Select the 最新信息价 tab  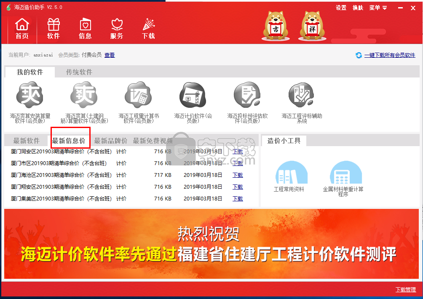[69, 141]
